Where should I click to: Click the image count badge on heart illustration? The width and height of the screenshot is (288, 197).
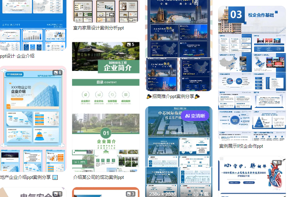click(277, 163)
